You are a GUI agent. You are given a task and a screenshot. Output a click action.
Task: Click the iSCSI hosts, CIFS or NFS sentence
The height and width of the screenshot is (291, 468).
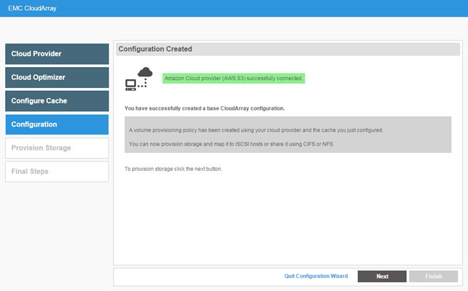point(231,144)
